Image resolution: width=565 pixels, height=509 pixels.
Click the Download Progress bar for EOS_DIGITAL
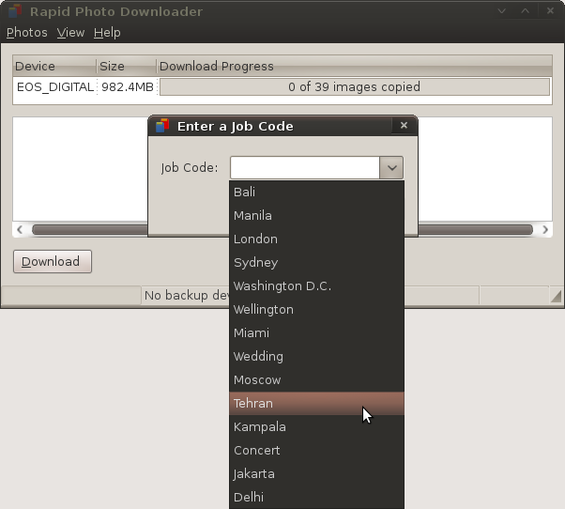354,87
